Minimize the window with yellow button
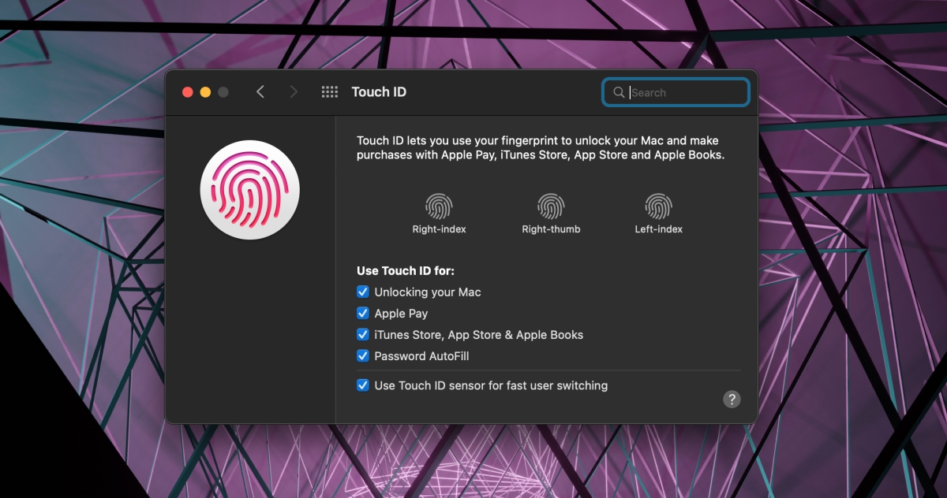 click(x=205, y=92)
